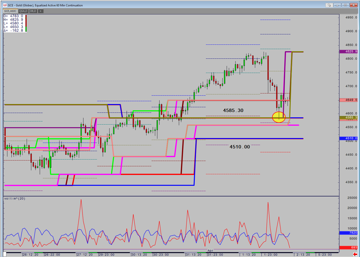Screen dimensions: 360x257
Task: Select the 4585.30 text annotation
Action: point(233,110)
